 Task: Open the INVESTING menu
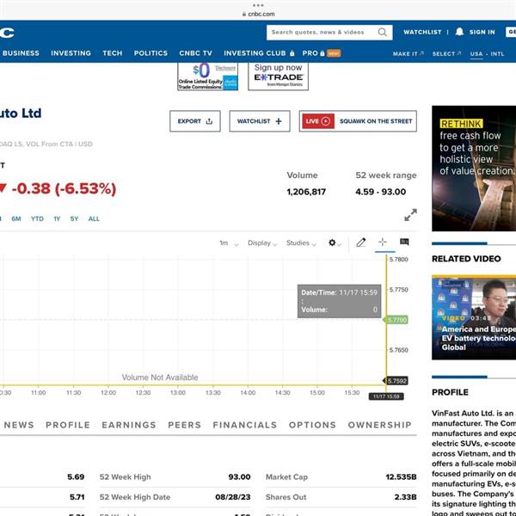tap(71, 53)
